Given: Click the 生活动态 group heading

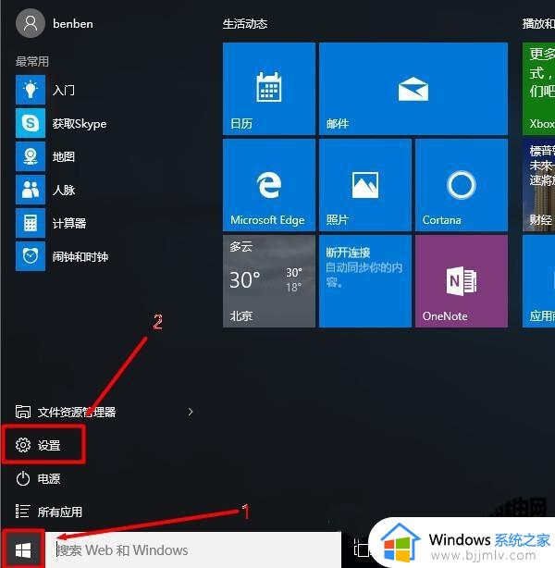Looking at the screenshot, I should tap(245, 24).
